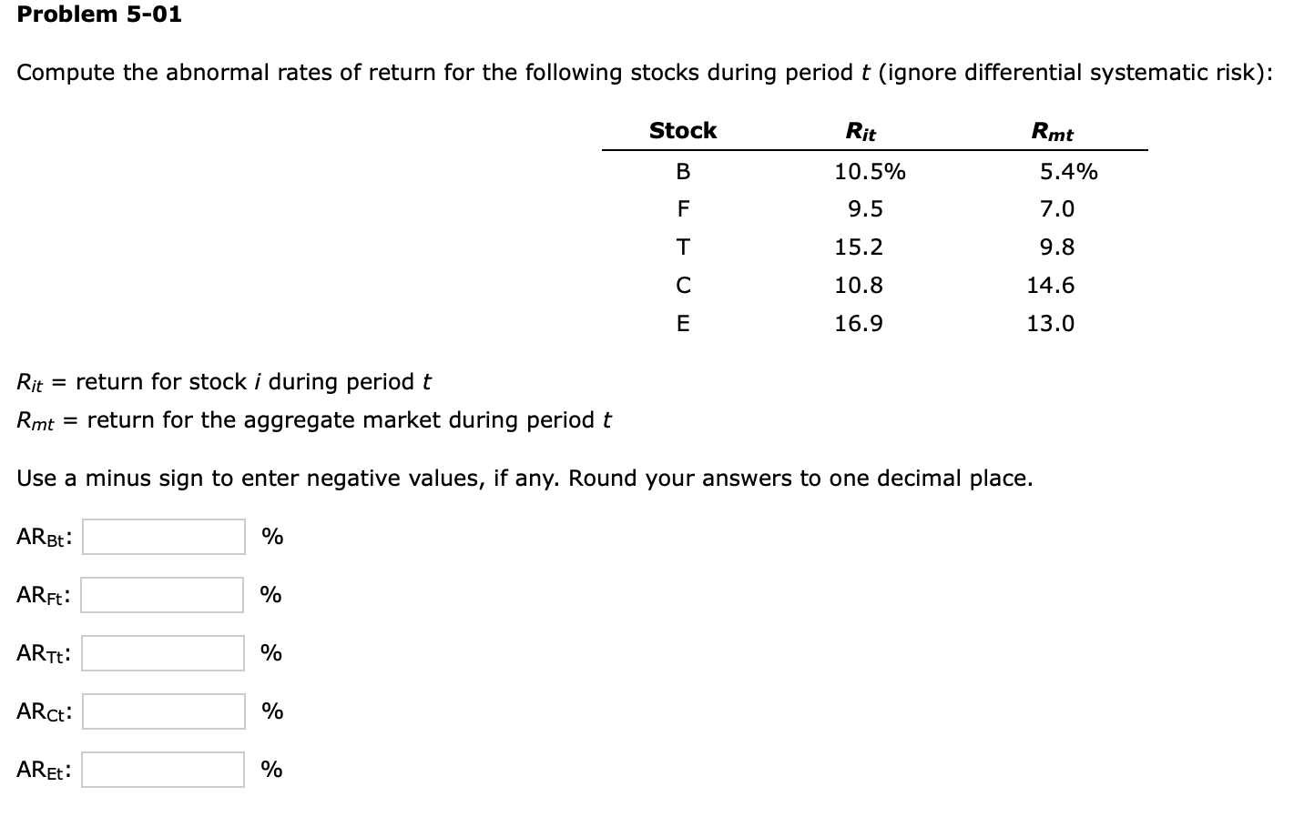Select stock E's return value 16.9

(x=858, y=323)
